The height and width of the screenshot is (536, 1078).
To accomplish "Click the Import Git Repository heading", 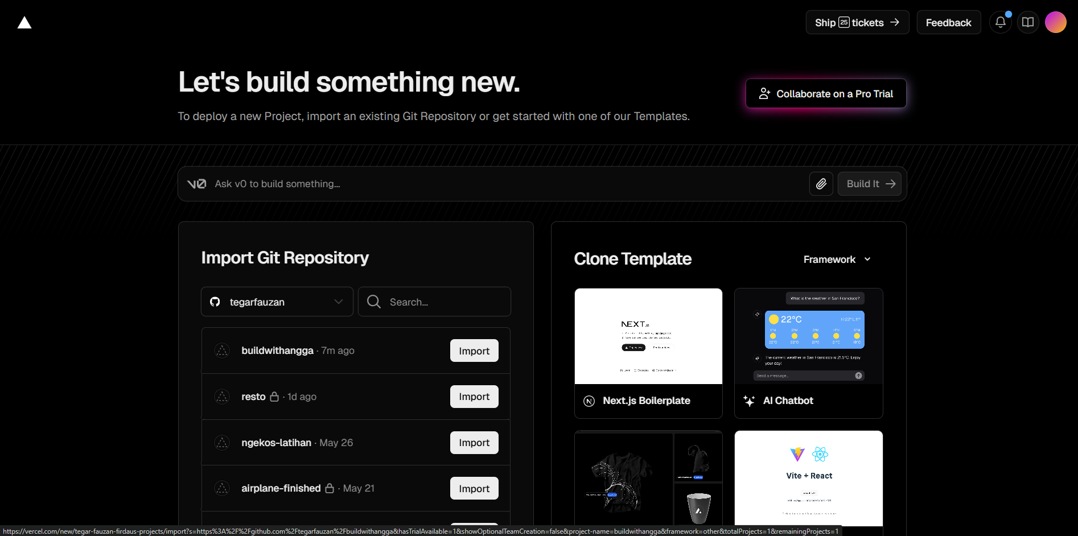I will point(285,258).
